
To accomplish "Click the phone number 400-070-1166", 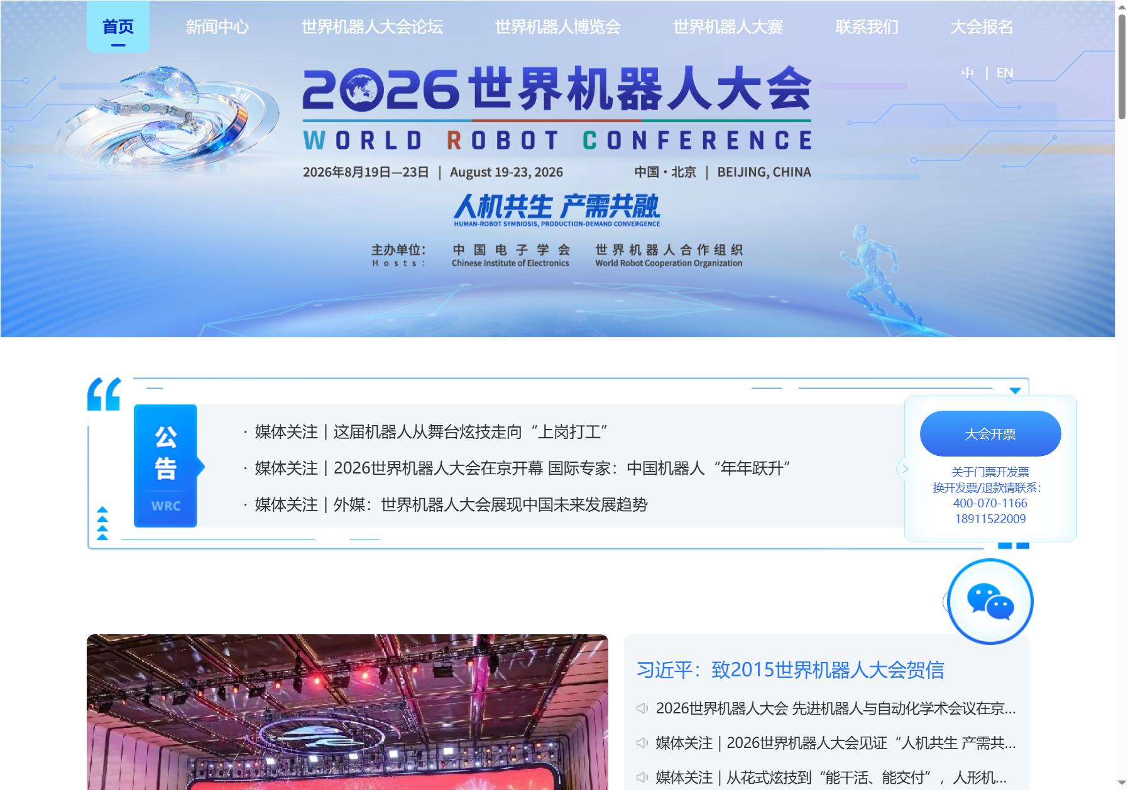I will tap(990, 503).
